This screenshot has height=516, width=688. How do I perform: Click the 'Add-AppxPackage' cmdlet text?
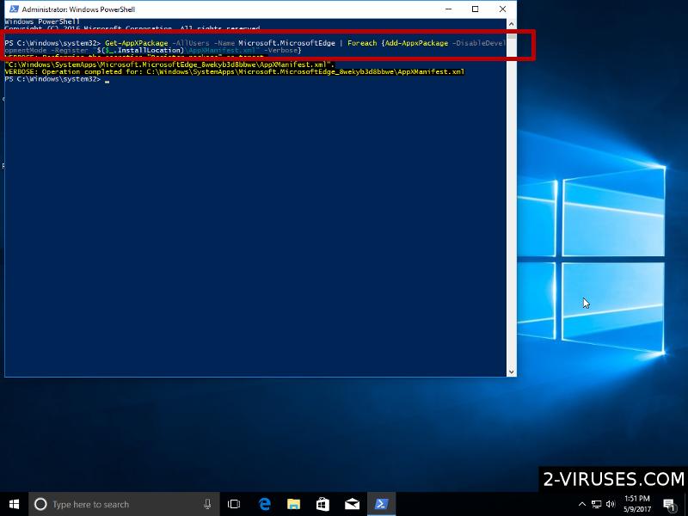coord(417,43)
